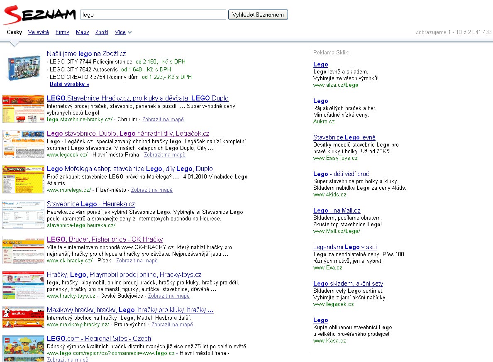
Task: Click 'LEGO CITY 7744 Policejní stanice' product
Action: (91, 61)
